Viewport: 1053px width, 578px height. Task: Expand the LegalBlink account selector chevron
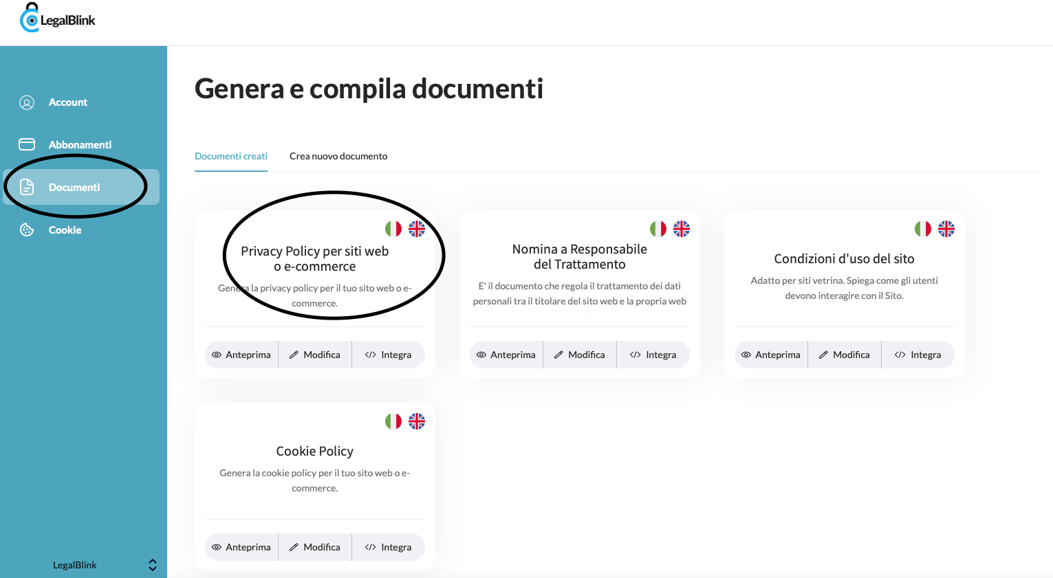pyautogui.click(x=152, y=564)
